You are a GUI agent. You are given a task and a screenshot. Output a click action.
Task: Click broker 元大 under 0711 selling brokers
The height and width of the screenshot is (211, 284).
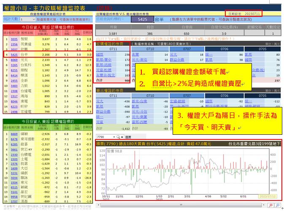pyautogui.click(x=100, y=101)
